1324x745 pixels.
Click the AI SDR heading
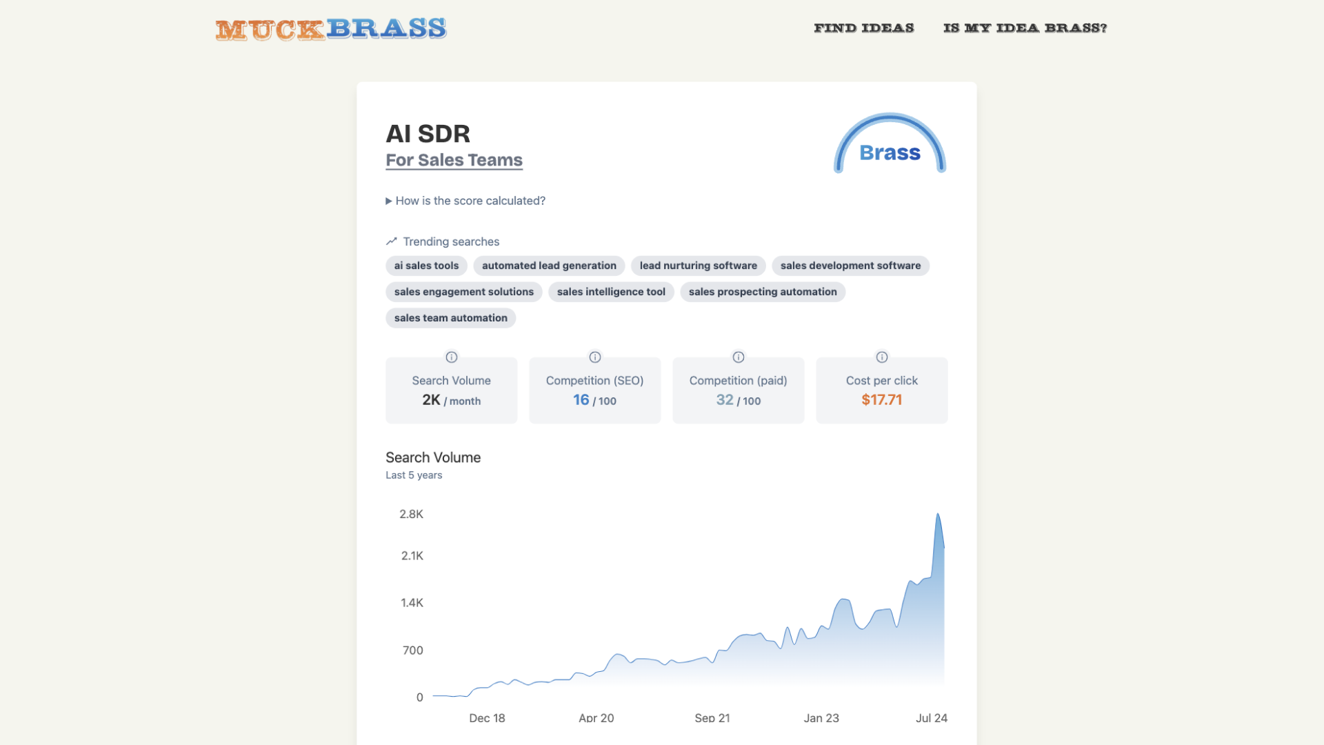point(428,134)
